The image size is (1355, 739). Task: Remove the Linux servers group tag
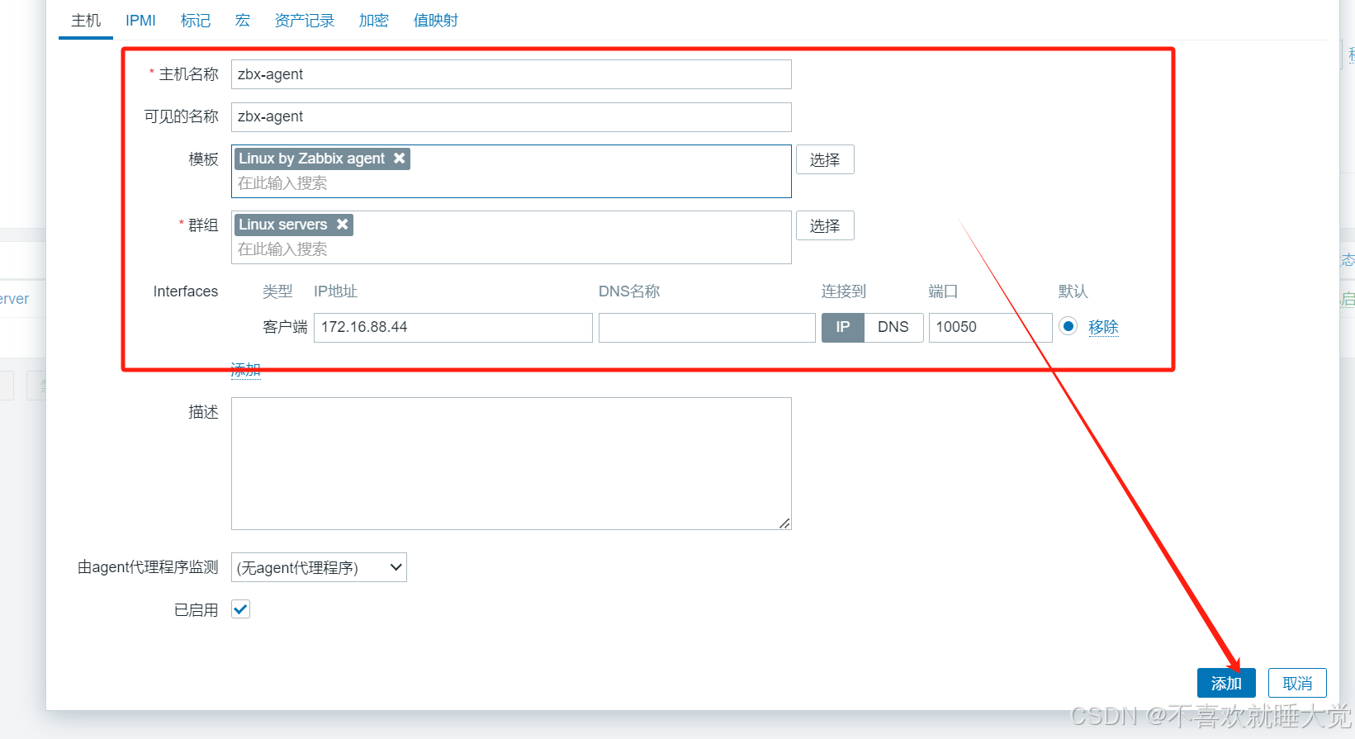pos(342,224)
